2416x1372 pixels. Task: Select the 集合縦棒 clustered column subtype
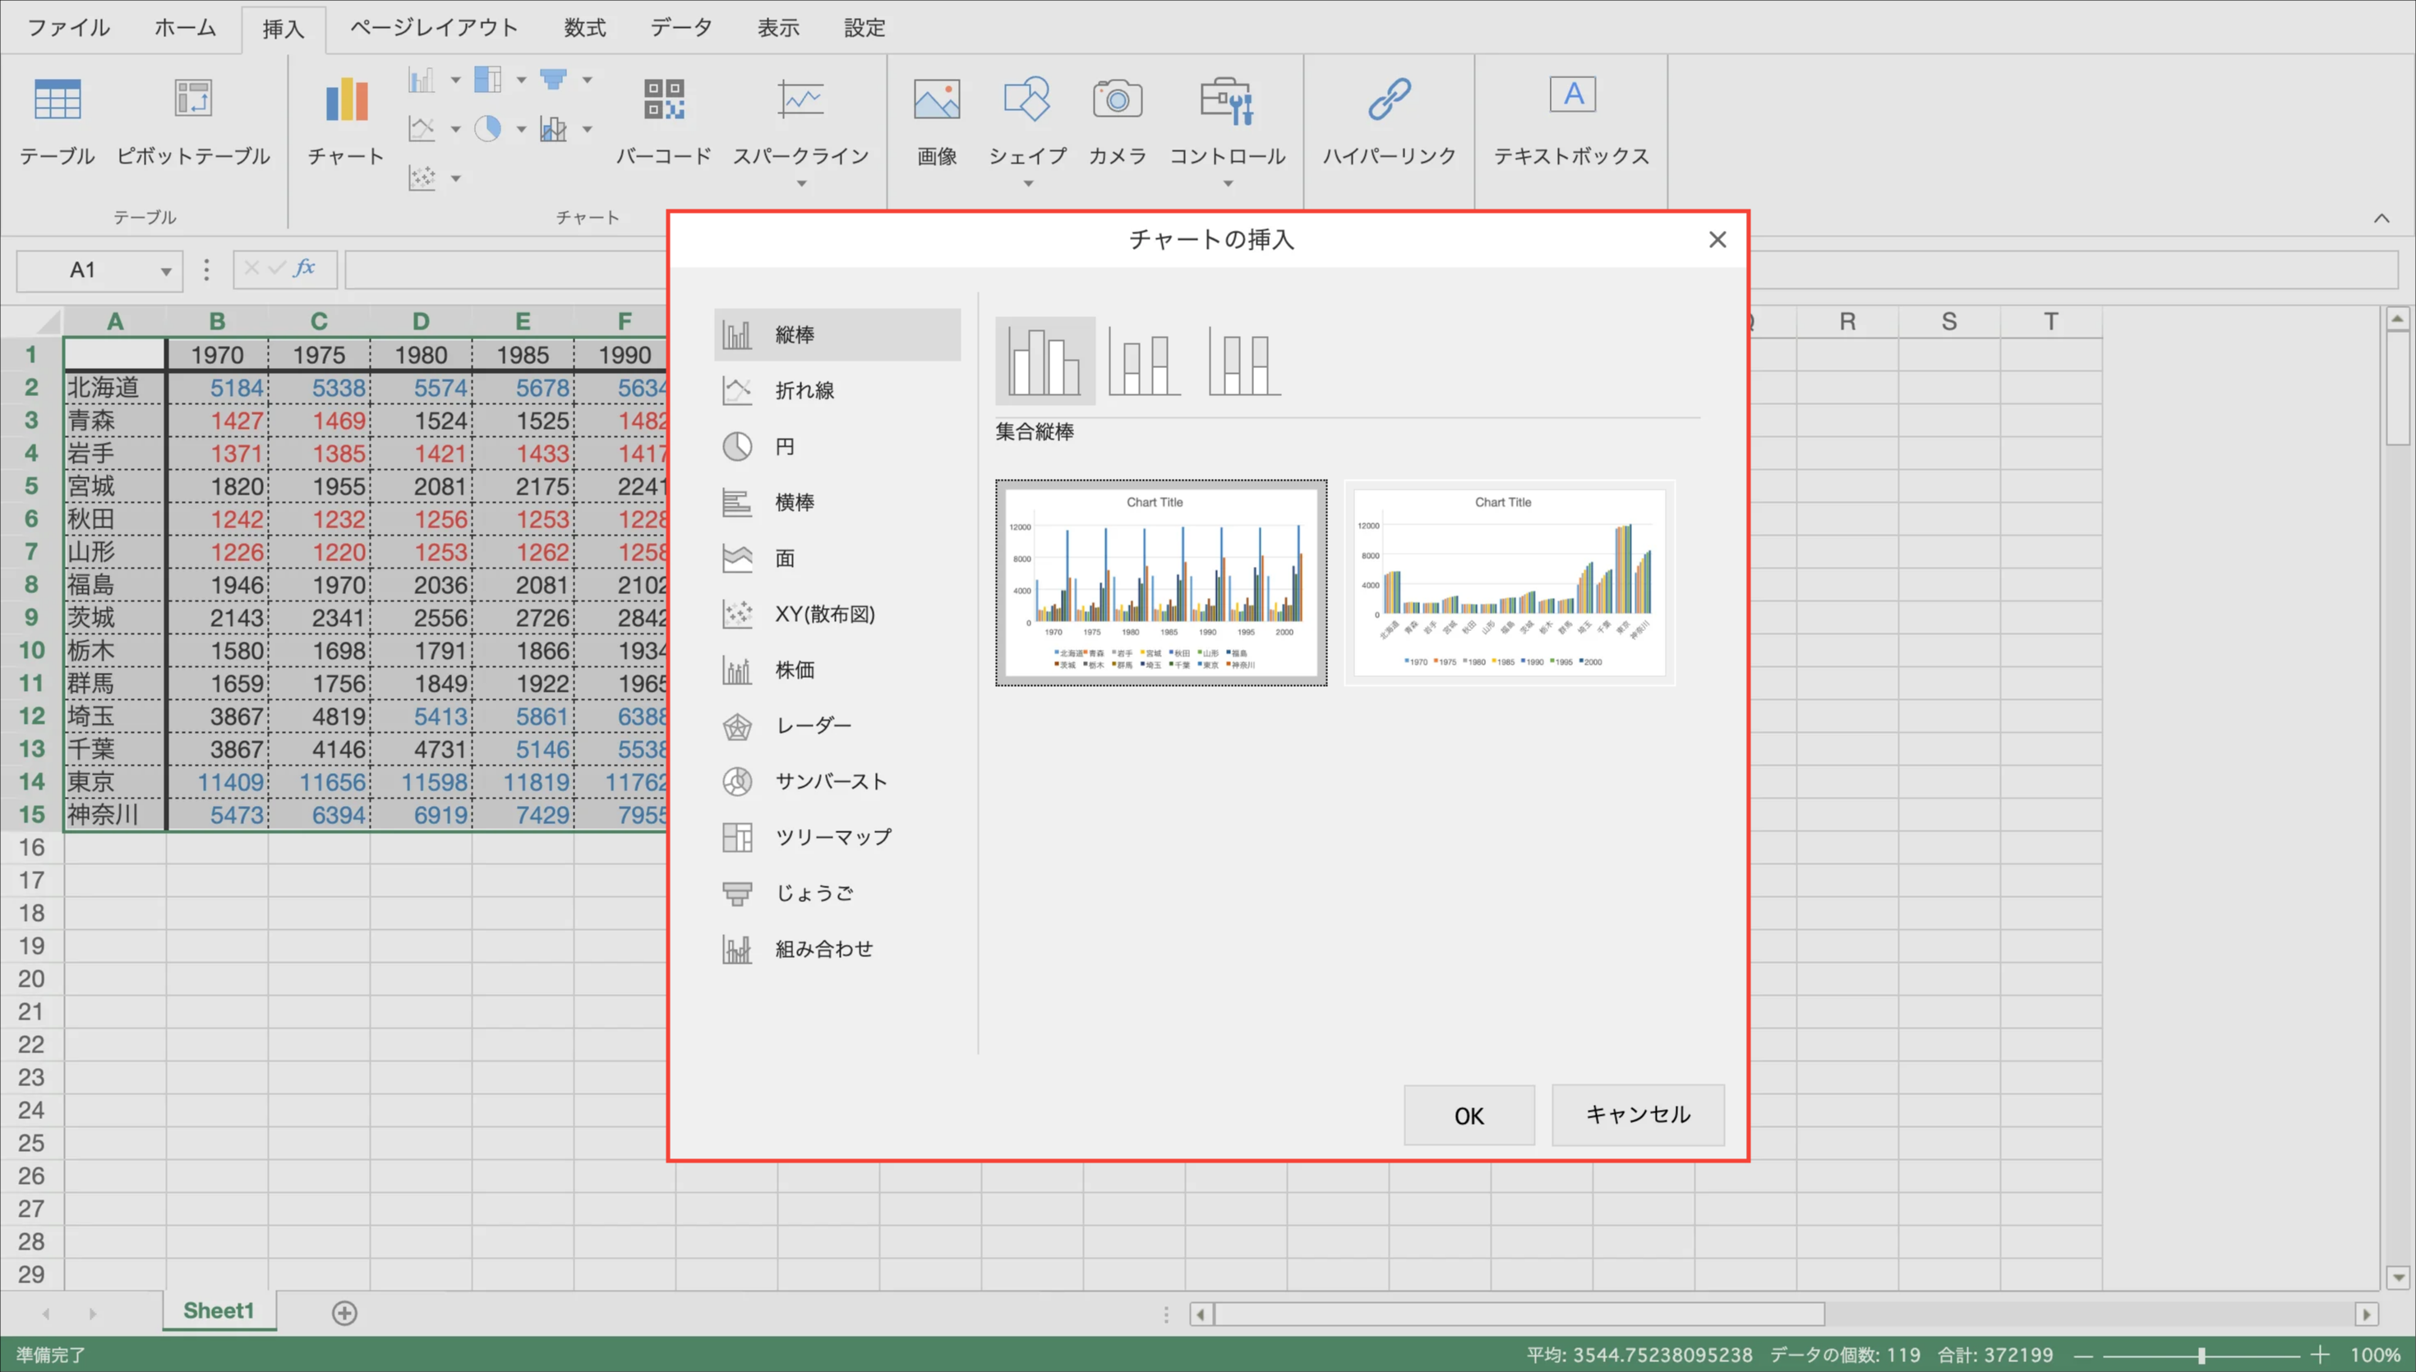click(1044, 361)
